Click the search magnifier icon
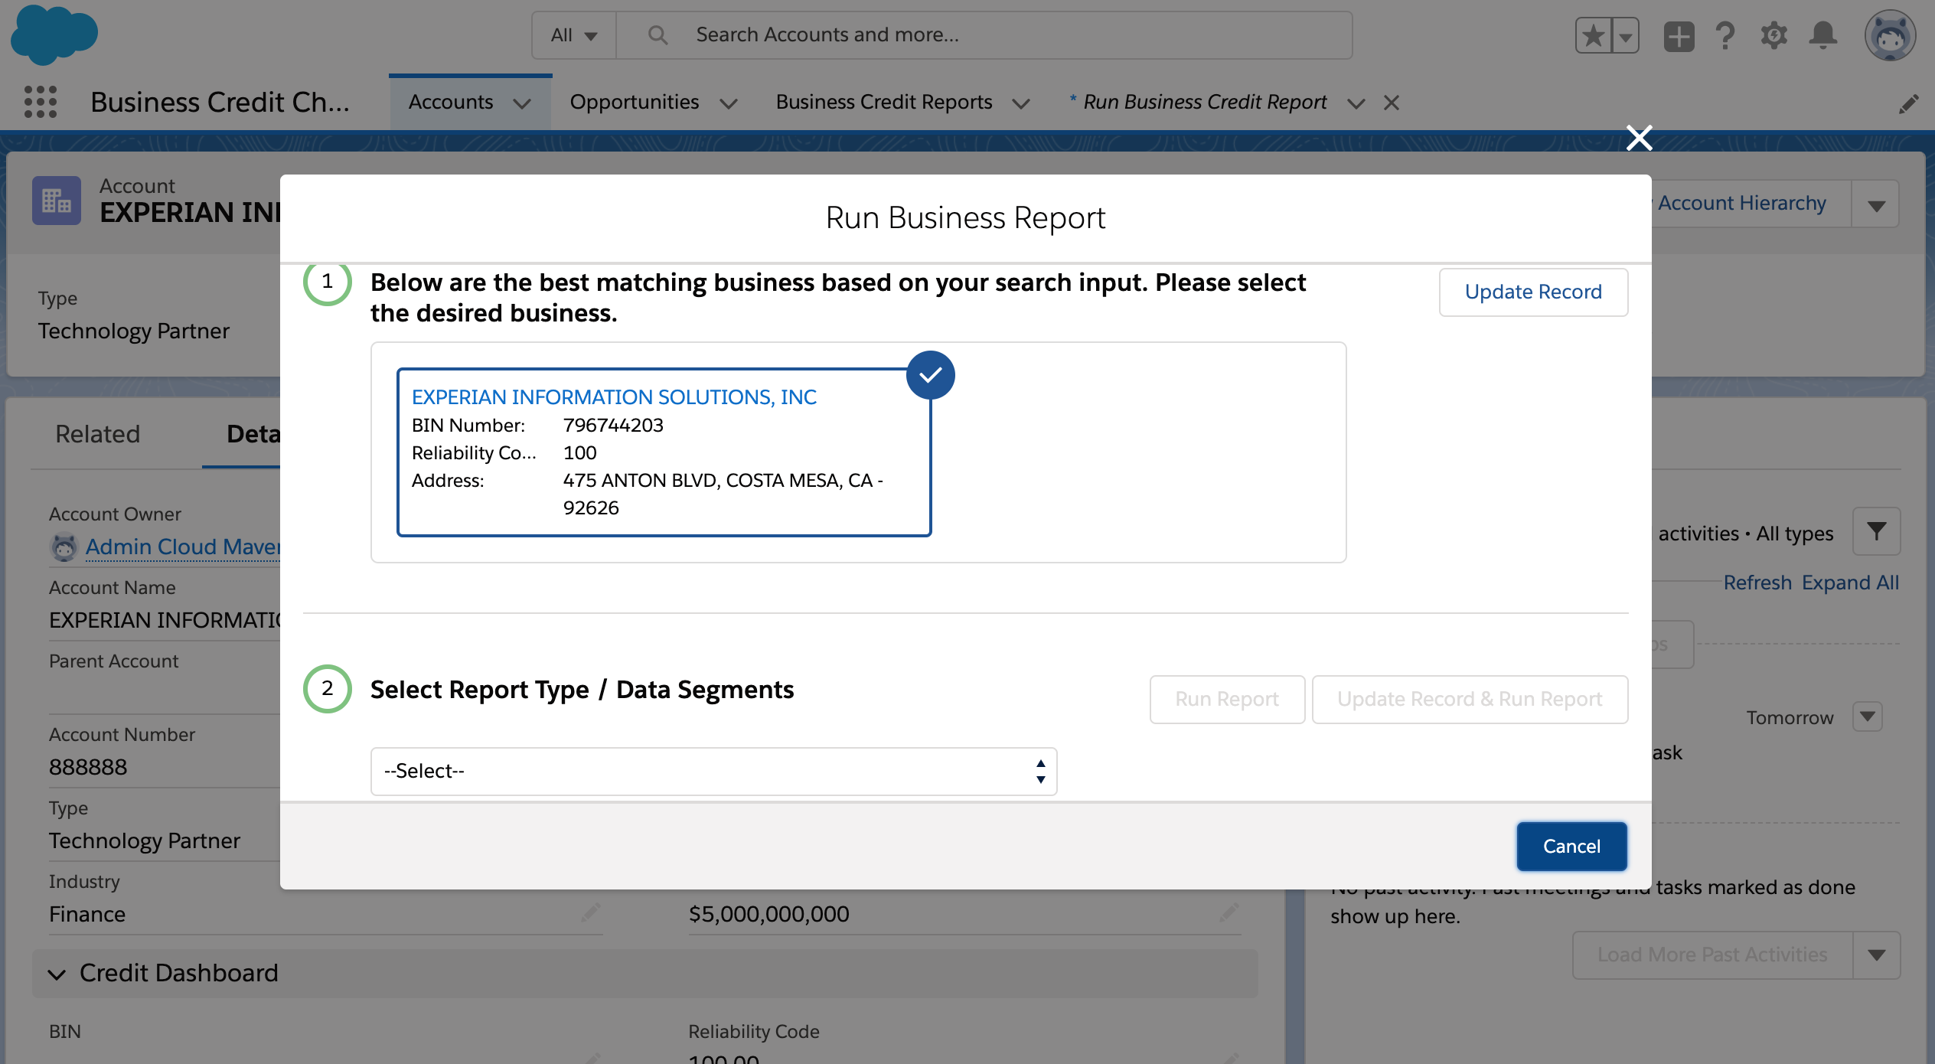1935x1064 pixels. [657, 34]
